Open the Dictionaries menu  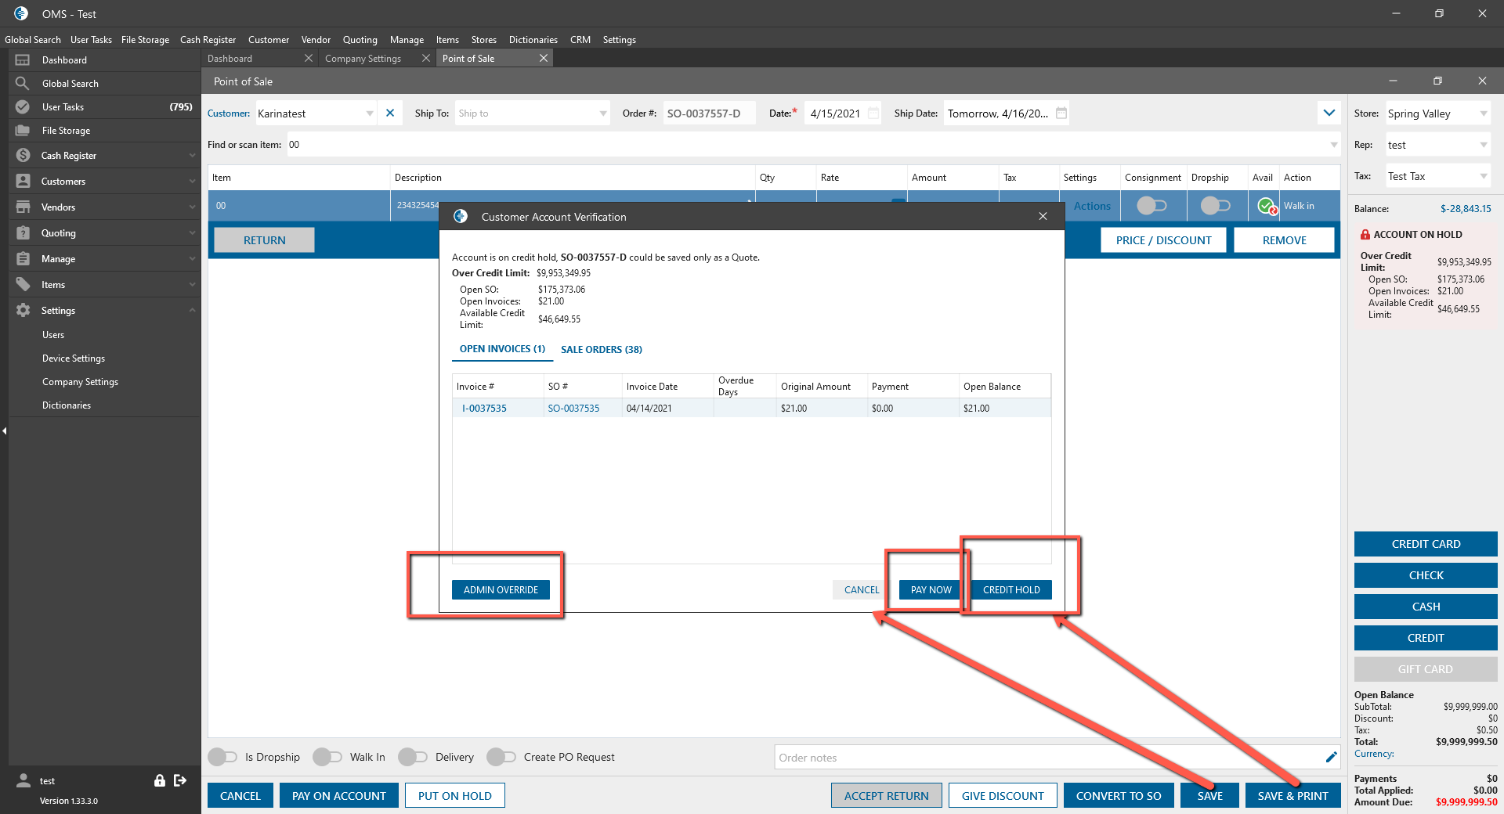coord(533,40)
